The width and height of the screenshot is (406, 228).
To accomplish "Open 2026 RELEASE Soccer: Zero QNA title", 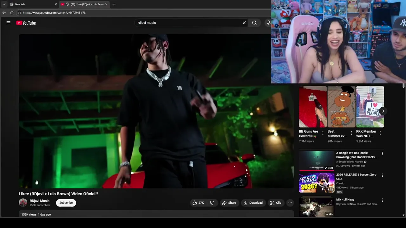I will coord(356,177).
